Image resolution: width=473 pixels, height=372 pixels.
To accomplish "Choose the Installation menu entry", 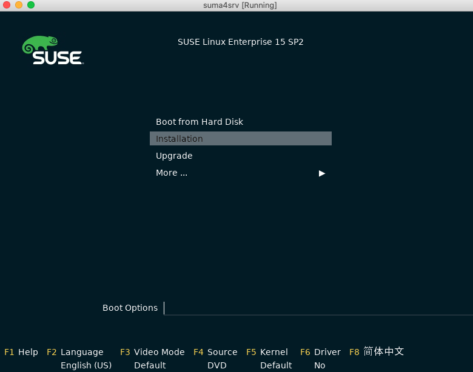I will pyautogui.click(x=240, y=138).
